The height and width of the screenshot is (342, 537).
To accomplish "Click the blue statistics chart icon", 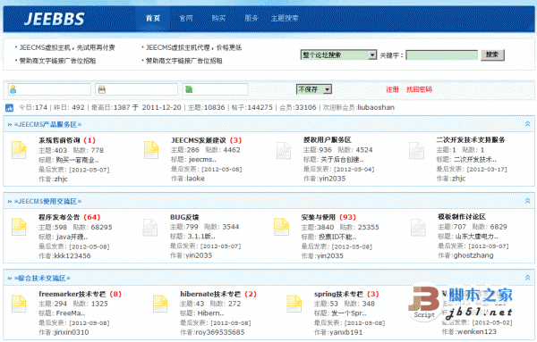I will (x=9, y=108).
